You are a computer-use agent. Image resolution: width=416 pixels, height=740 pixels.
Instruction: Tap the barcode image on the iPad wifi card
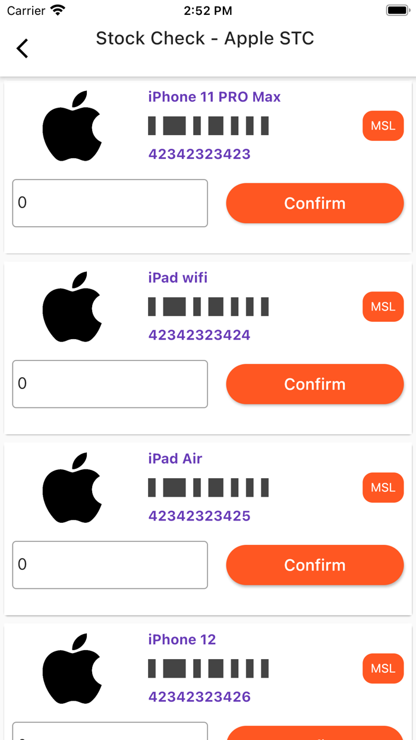coord(208,306)
